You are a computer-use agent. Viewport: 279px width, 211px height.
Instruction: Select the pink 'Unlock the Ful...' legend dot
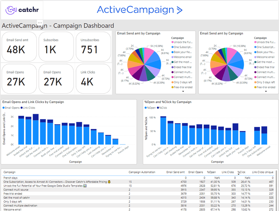(x=172, y=42)
